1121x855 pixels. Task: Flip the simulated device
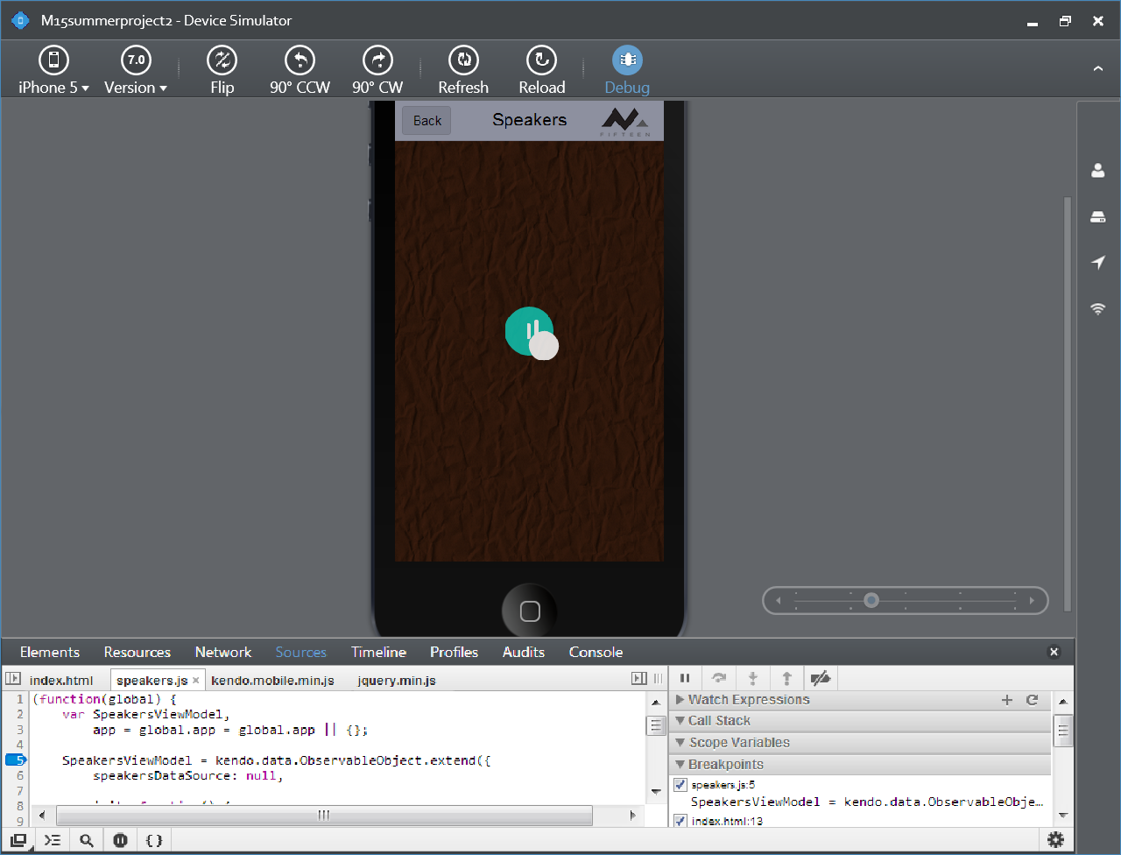[x=222, y=70]
